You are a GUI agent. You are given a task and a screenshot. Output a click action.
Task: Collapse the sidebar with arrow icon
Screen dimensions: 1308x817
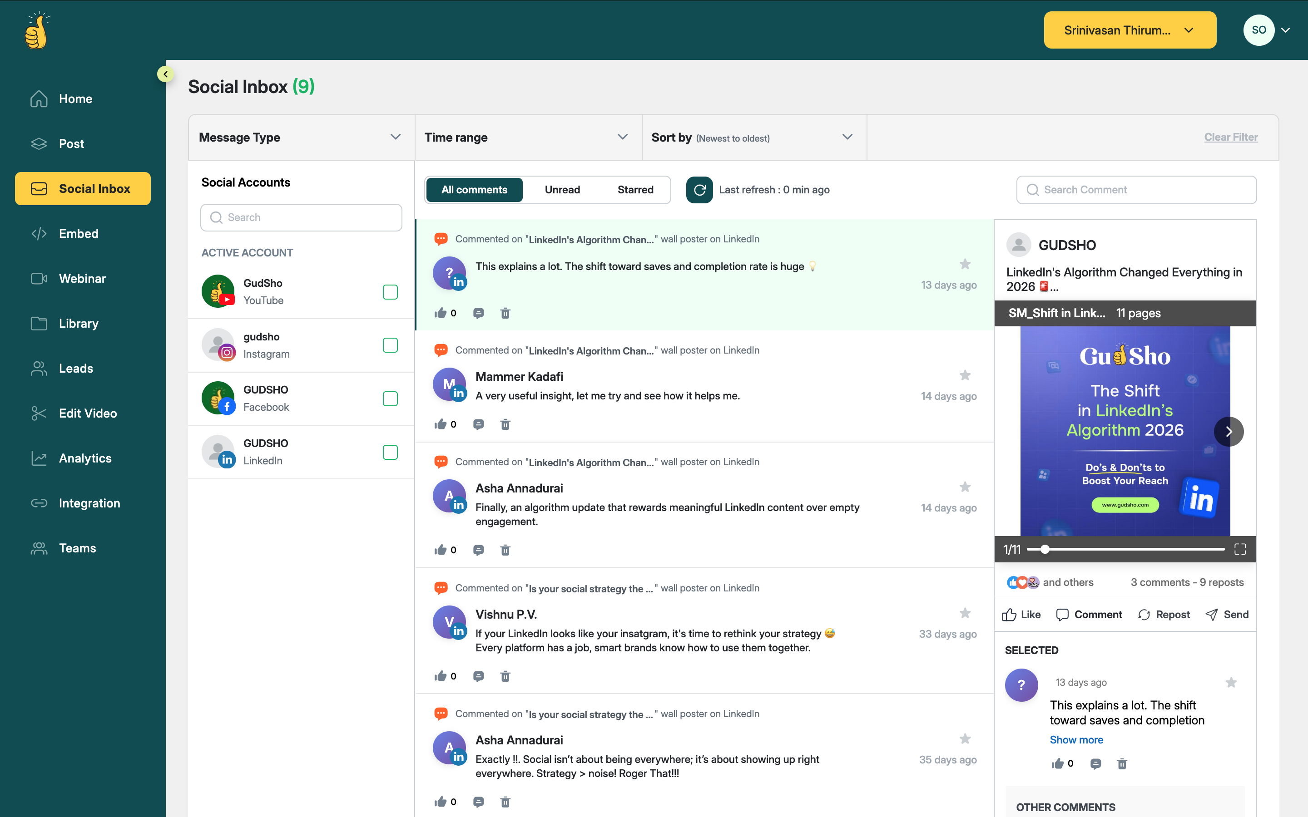(x=165, y=74)
